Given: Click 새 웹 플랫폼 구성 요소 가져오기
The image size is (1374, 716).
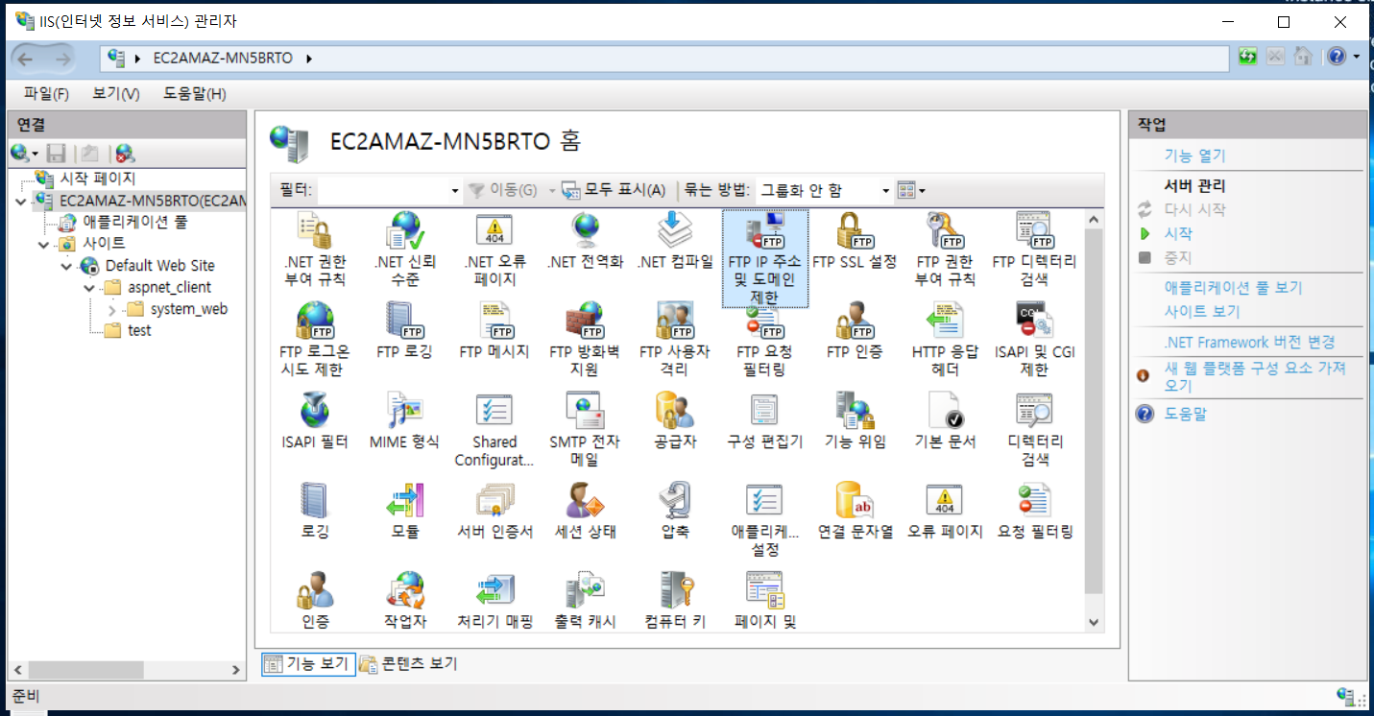Looking at the screenshot, I should click(x=1255, y=376).
